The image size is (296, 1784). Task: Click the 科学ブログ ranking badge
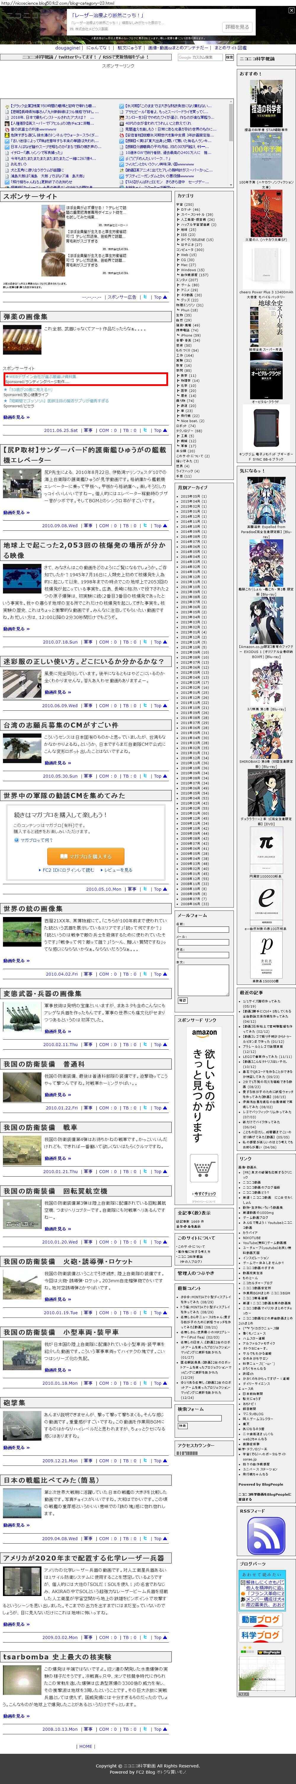pyautogui.click(x=261, y=1635)
